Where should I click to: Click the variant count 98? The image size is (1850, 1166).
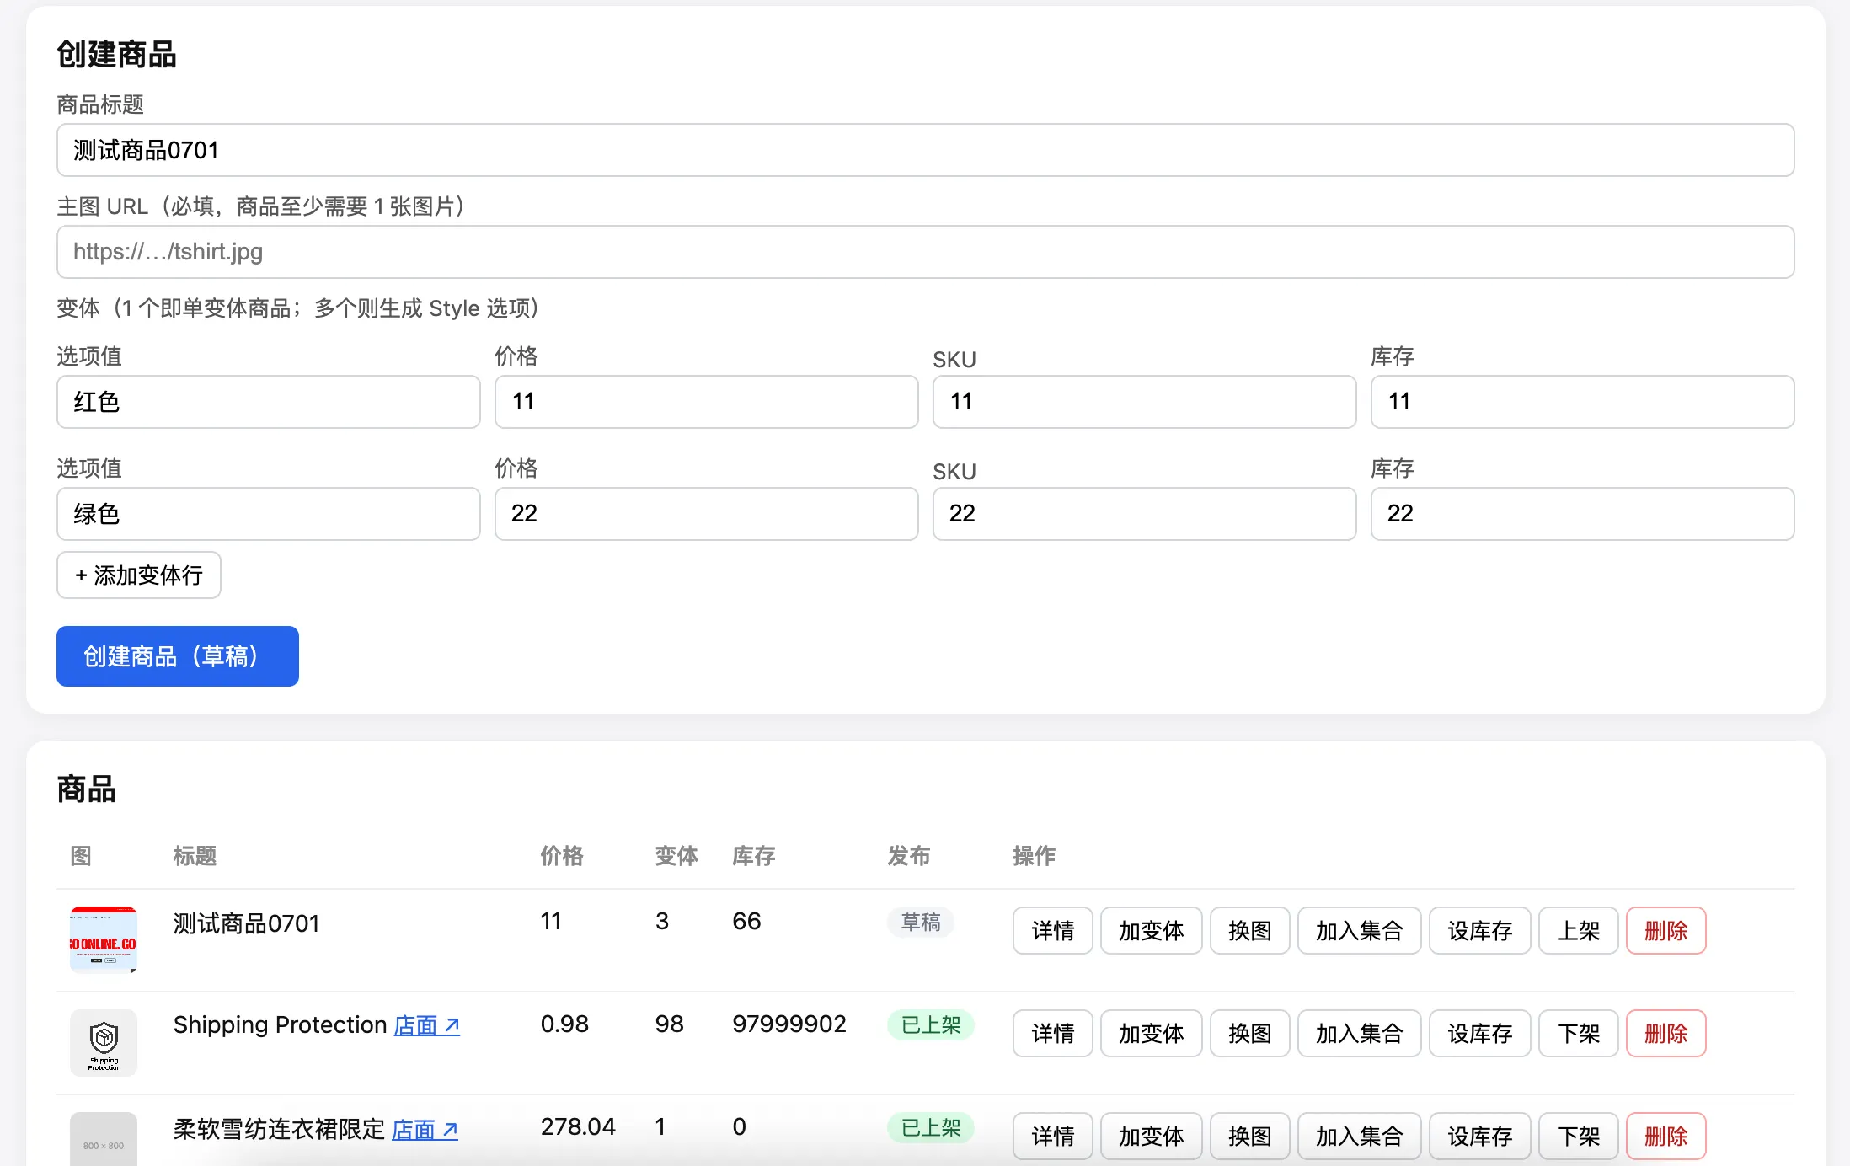coord(670,1024)
